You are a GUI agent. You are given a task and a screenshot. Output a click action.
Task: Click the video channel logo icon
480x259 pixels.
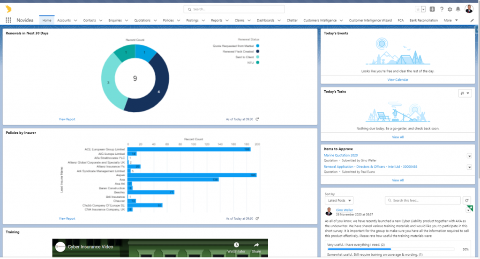[x=60, y=247]
